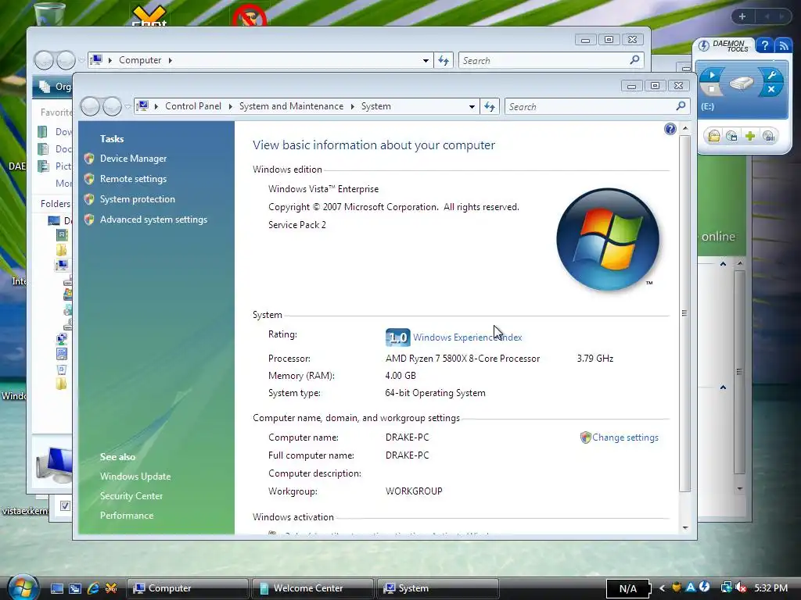Open Windows Experience Index link
Viewport: 801px width, 600px height.
(x=468, y=337)
